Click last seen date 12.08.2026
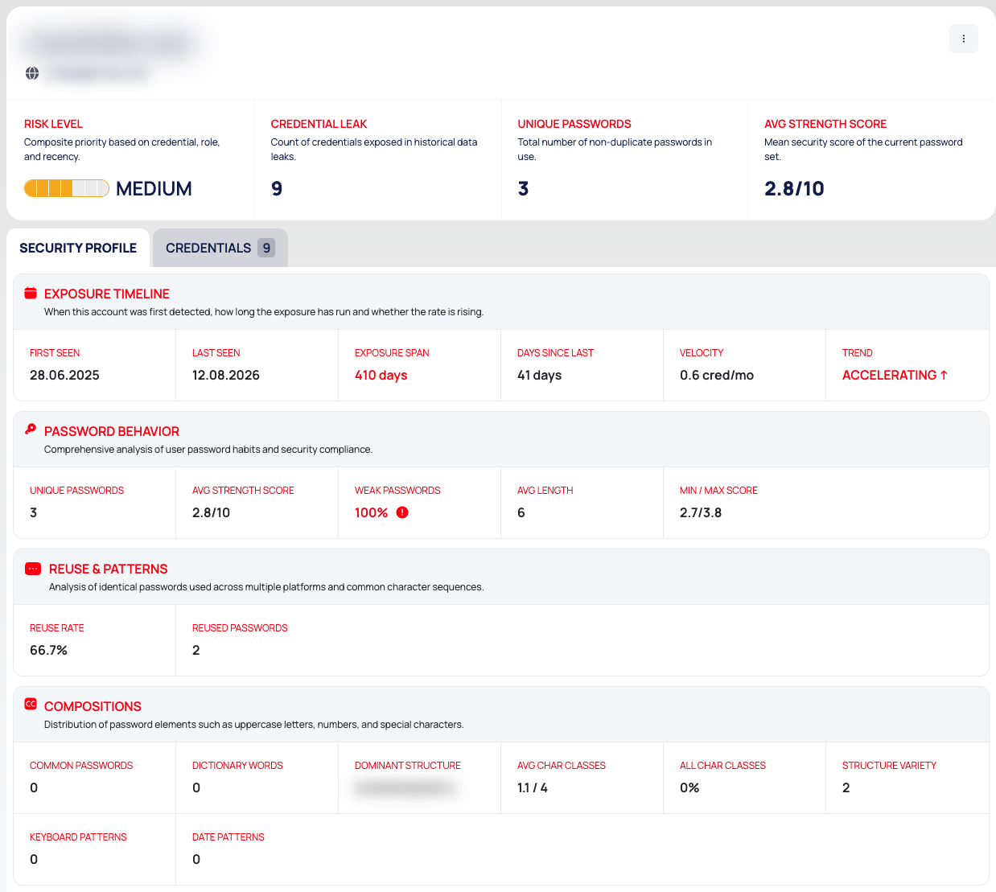 point(226,375)
